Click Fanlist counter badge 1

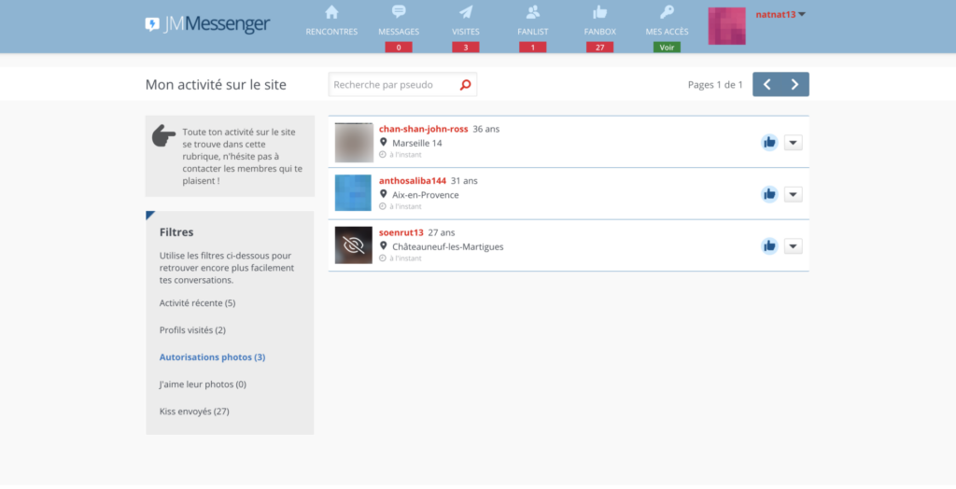pyautogui.click(x=533, y=47)
